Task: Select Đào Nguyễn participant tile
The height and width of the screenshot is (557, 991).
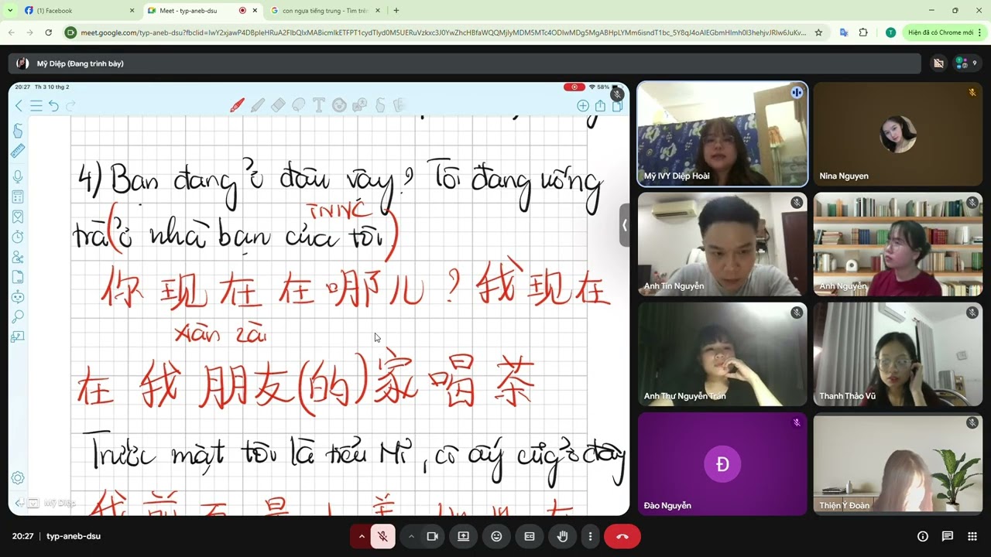Action: tap(722, 464)
